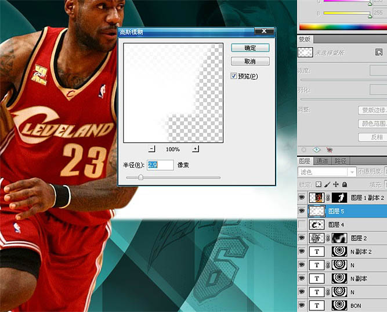Select the 图层 2 layer name
387x312 pixels.
pyautogui.click(x=359, y=238)
